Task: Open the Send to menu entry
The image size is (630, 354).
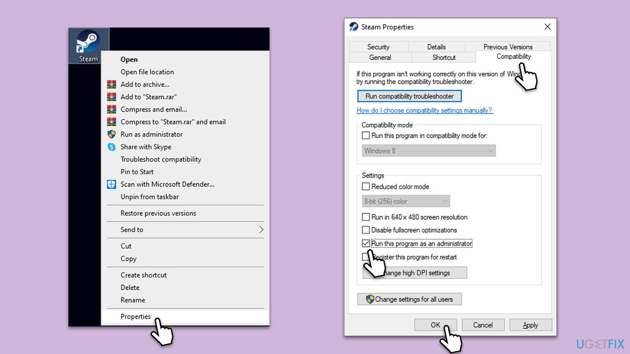Action: [185, 230]
